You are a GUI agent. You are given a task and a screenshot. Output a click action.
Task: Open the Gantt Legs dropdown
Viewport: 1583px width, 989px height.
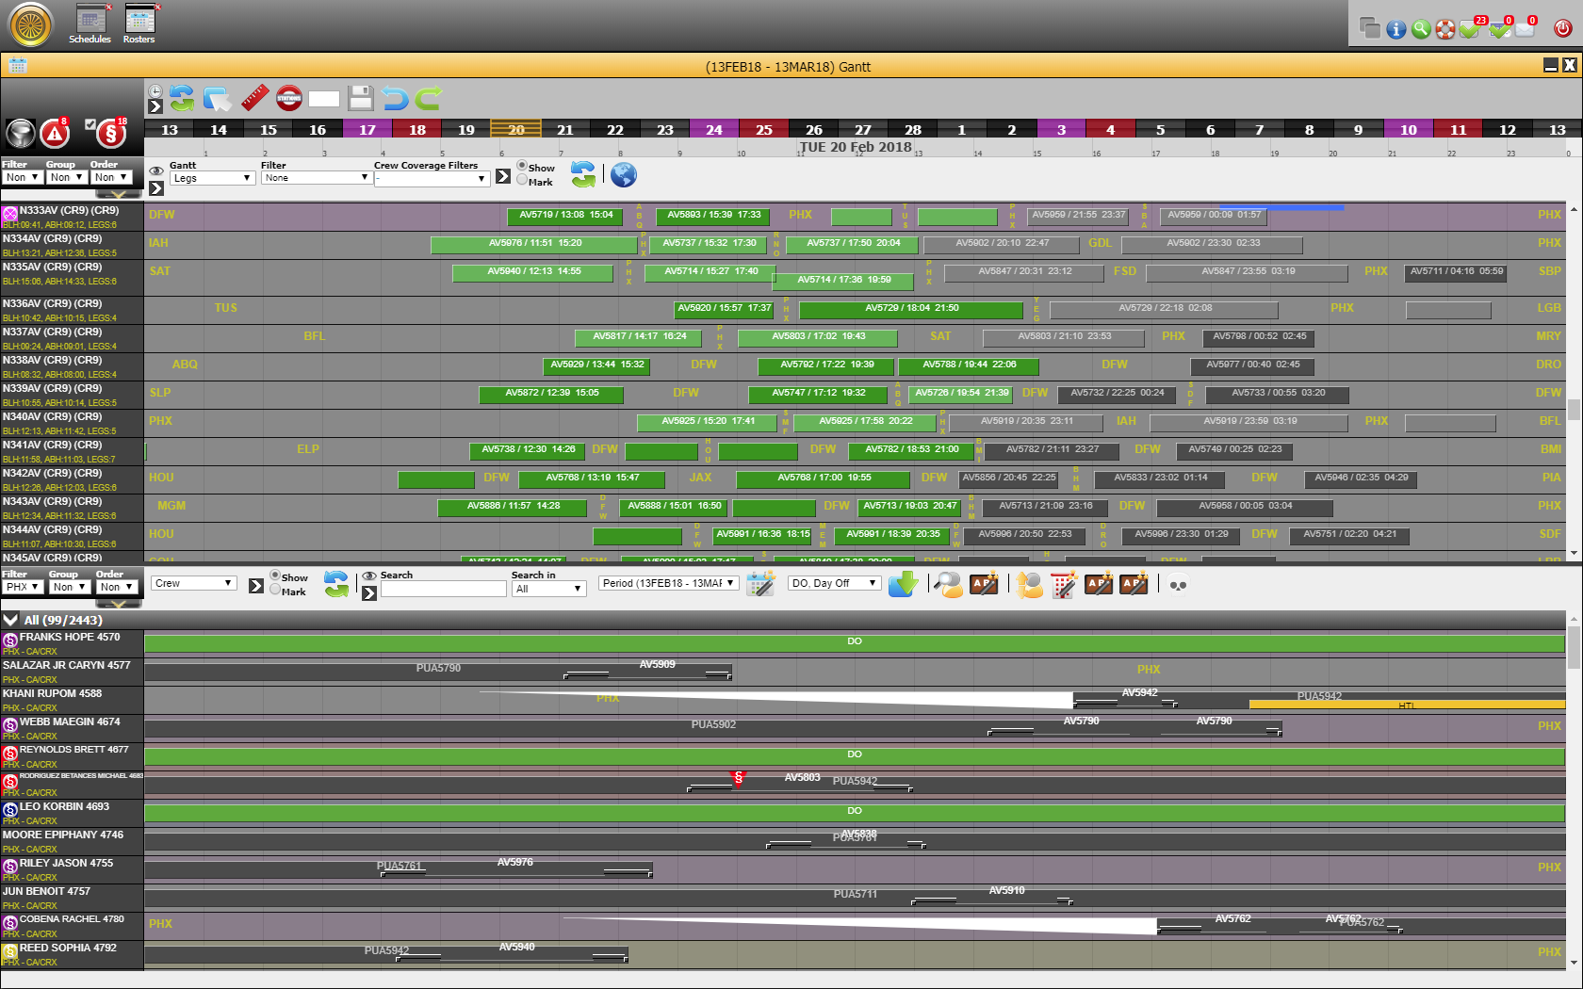(212, 178)
